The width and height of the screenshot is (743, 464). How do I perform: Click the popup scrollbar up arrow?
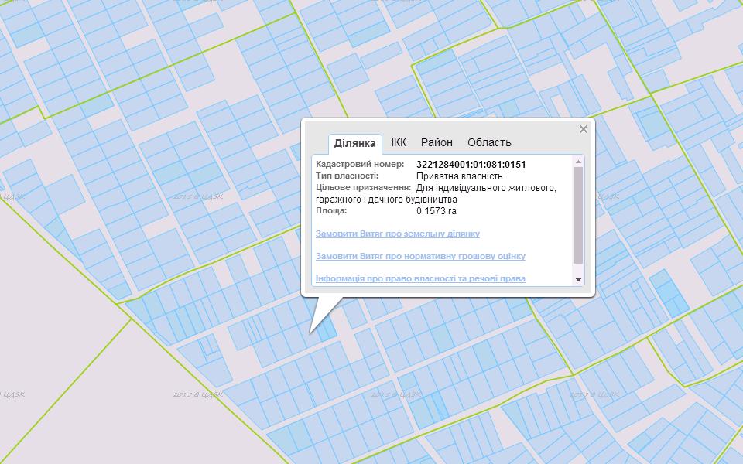click(578, 162)
